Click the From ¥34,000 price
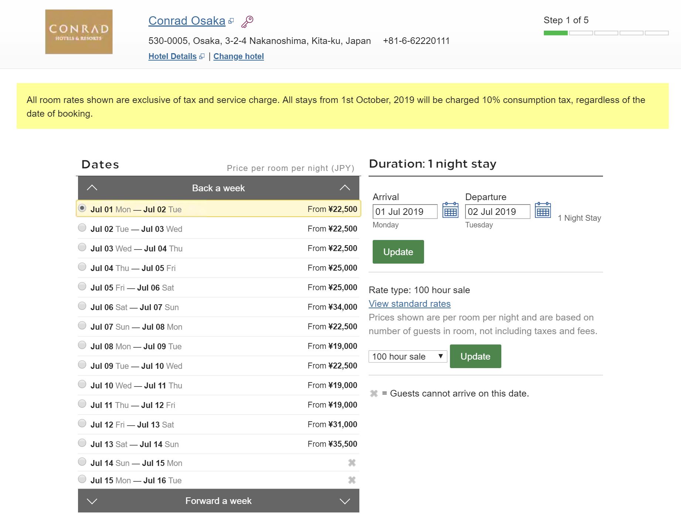Screen dimensions: 681x518 (332, 307)
